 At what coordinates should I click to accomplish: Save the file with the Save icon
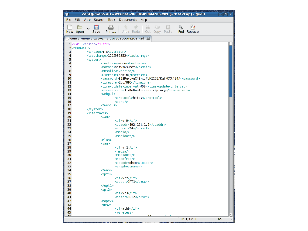coord(97,28)
